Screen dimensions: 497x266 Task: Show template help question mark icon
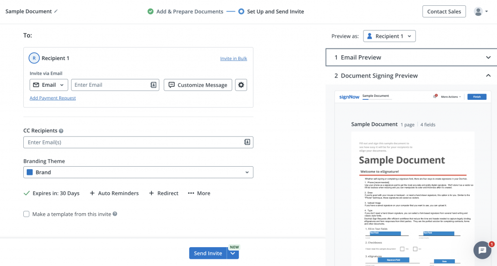[x=115, y=214]
